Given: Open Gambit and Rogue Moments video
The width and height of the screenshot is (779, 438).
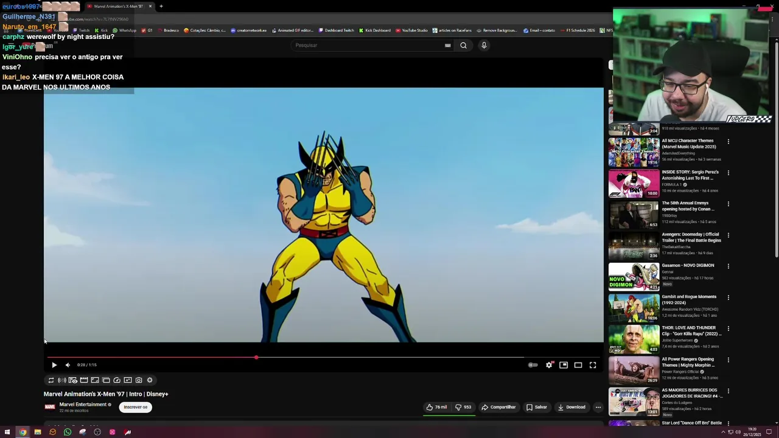Looking at the screenshot, I should [689, 300].
